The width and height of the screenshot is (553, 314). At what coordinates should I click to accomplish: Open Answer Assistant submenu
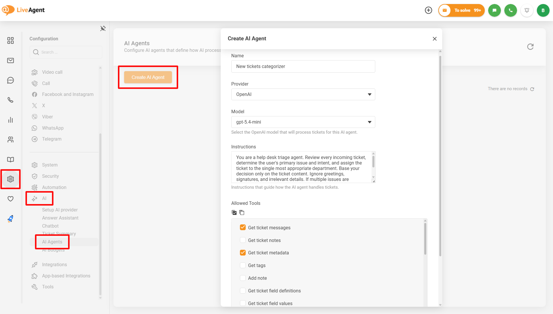click(60, 218)
